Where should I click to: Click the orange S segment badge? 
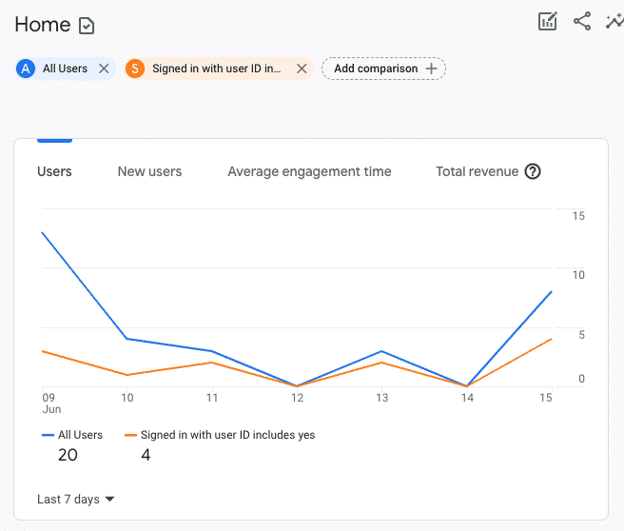pyautogui.click(x=135, y=69)
